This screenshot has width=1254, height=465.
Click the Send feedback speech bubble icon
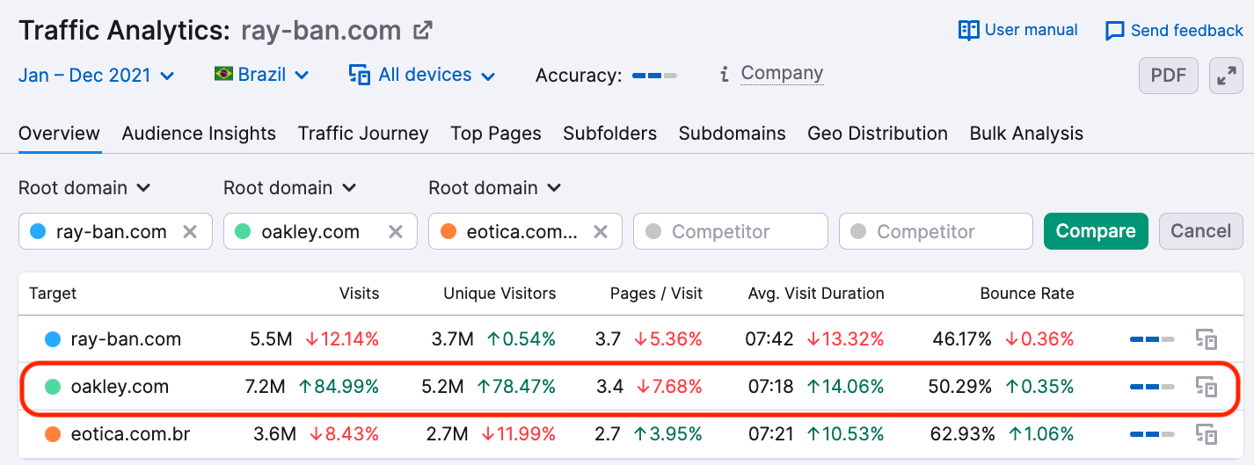1114,32
